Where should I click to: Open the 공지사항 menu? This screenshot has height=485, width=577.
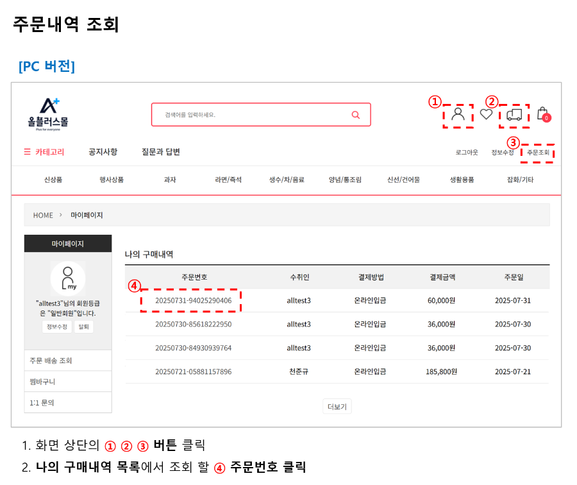point(103,152)
